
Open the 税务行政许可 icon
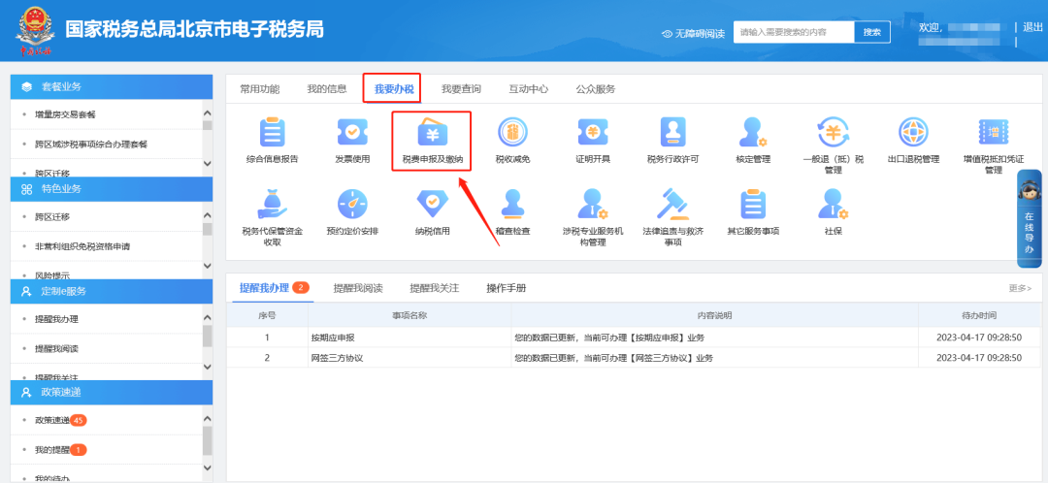point(673,132)
